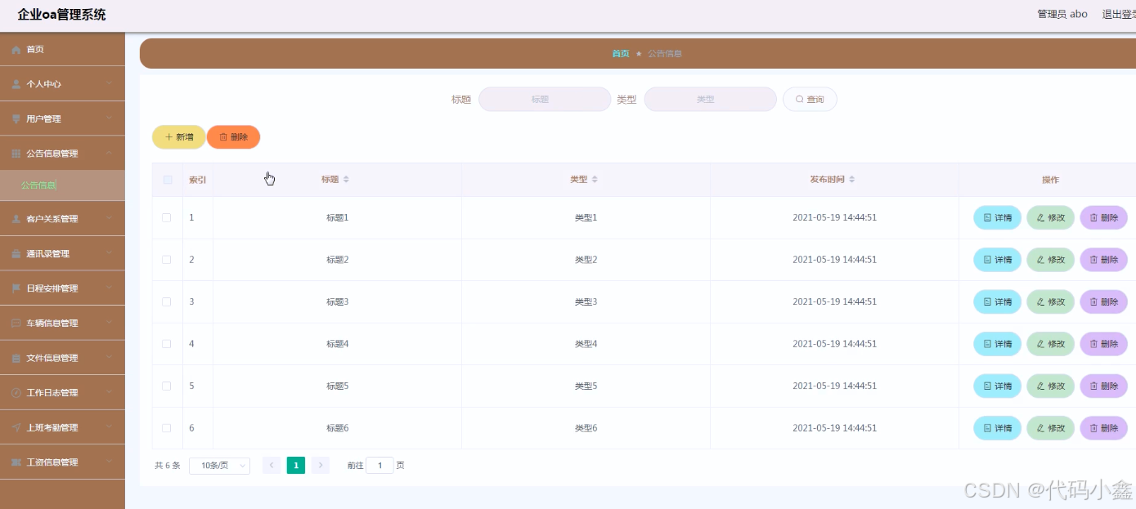The height and width of the screenshot is (509, 1136).
Task: Check the checkbox for row 标题5
Action: click(167, 386)
